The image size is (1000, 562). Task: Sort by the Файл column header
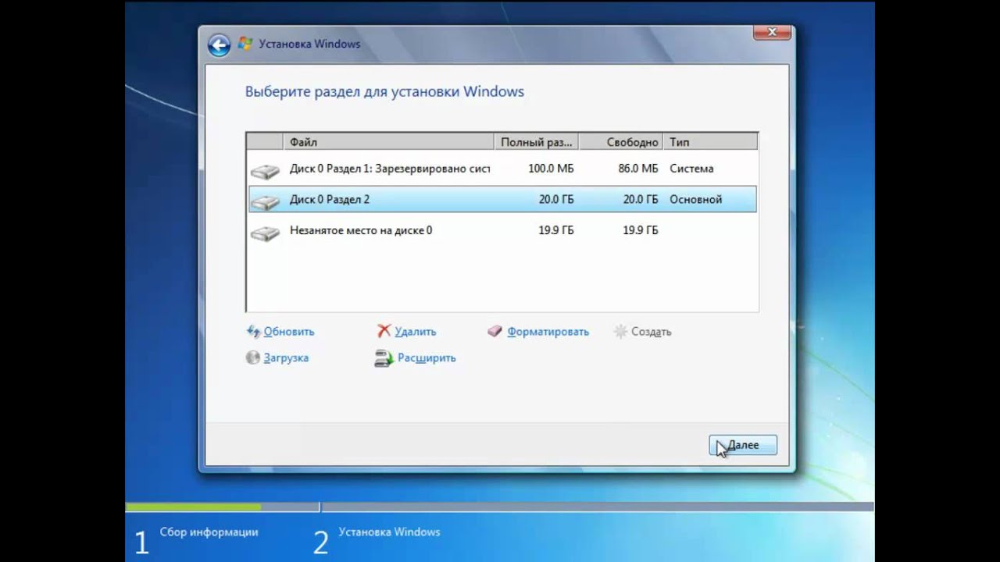pyautogui.click(x=388, y=142)
